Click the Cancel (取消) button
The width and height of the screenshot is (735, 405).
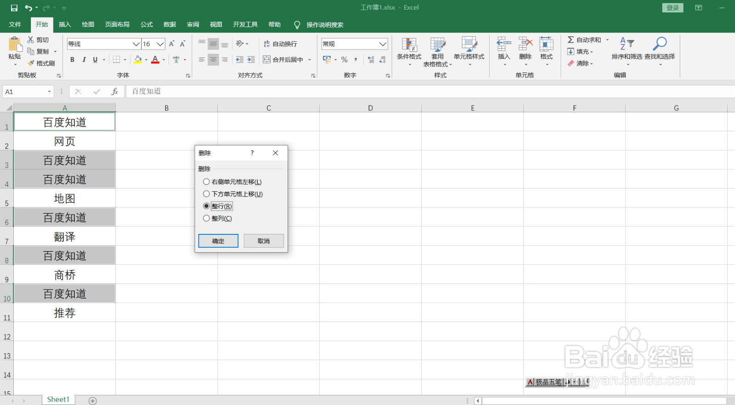click(264, 241)
